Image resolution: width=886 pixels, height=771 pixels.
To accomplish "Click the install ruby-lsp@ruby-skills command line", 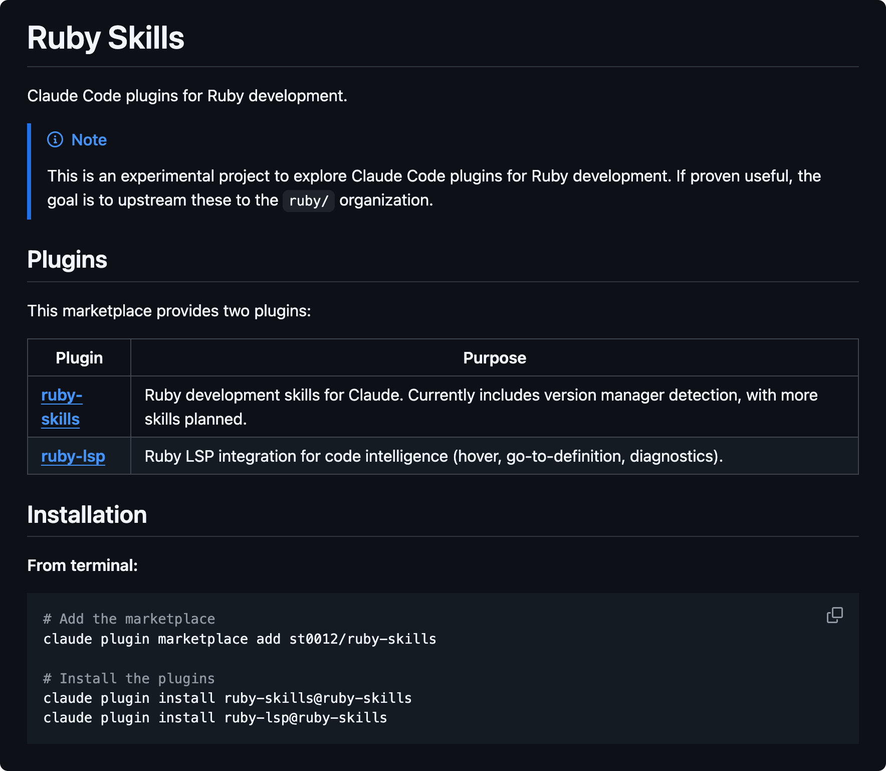I will (215, 718).
